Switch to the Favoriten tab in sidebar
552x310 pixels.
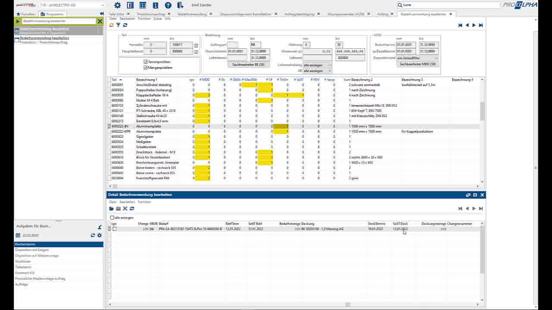click(26, 14)
